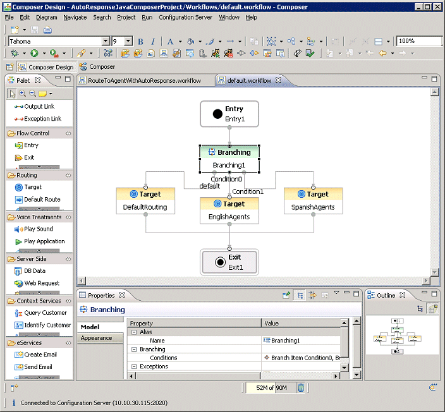Toggle Show Categories in Properties view
The width and height of the screenshot is (445, 412).
[300, 295]
